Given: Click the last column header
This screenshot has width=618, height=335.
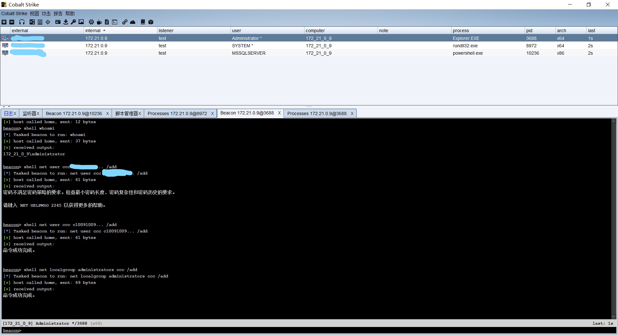Looking at the screenshot, I should tap(602, 31).
